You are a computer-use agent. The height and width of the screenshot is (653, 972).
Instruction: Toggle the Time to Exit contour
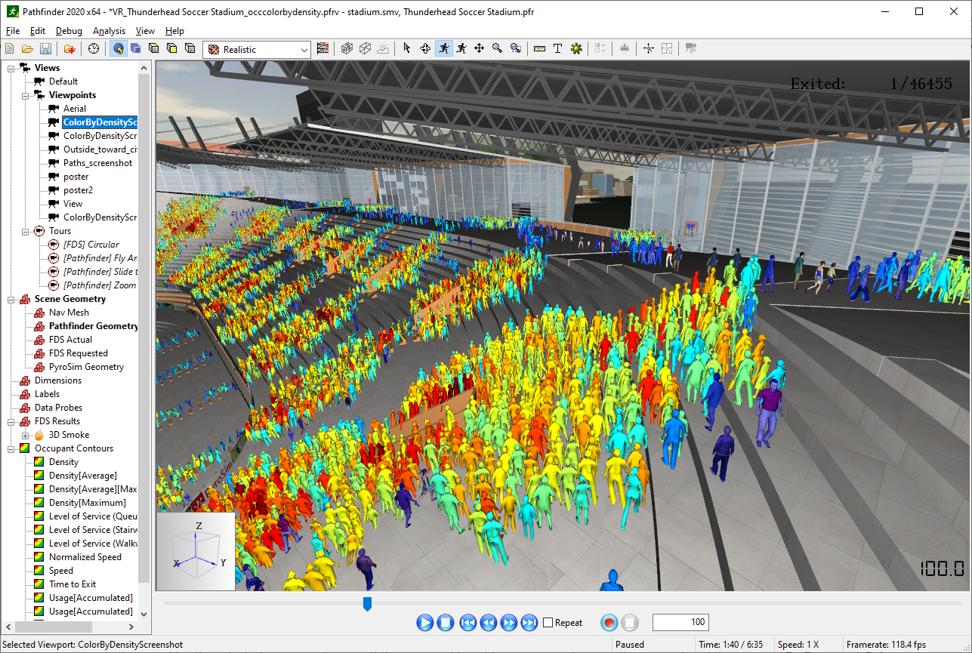72,584
